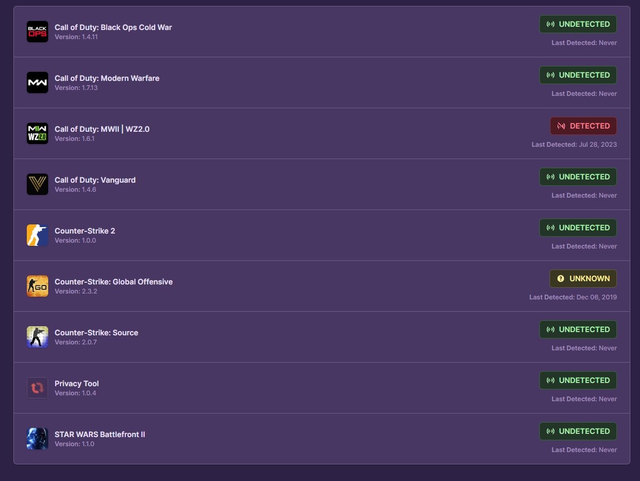Open Call of Duty: Vanguard title
The image size is (640, 481).
click(95, 180)
